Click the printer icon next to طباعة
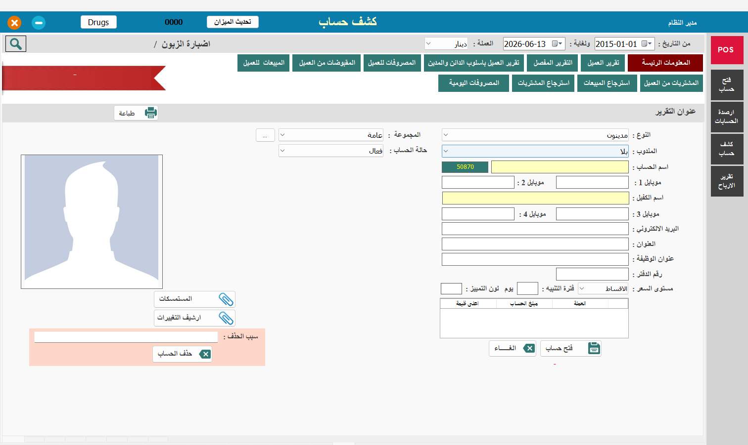748x445 pixels. (x=150, y=113)
